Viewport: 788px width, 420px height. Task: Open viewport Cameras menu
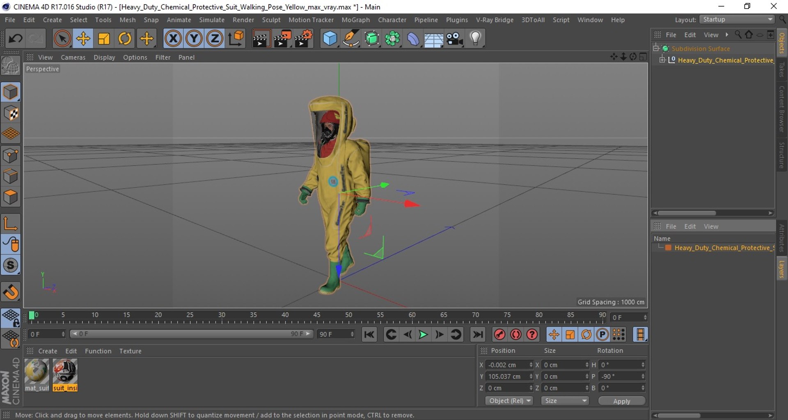point(73,57)
